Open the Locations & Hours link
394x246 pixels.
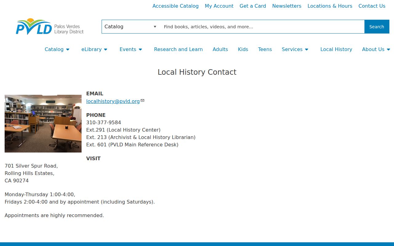click(330, 6)
